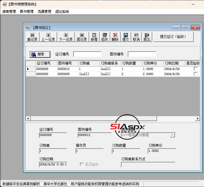Image resolution: width=204 pixels, height=187 pixels.
Task: Submit changes with 提交 icon
Action: pyautogui.click(x=125, y=37)
